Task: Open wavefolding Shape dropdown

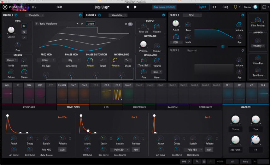Action: tap(128, 60)
